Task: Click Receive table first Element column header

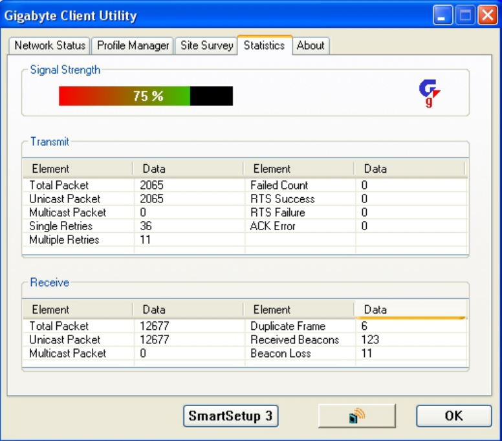Action: [78, 310]
